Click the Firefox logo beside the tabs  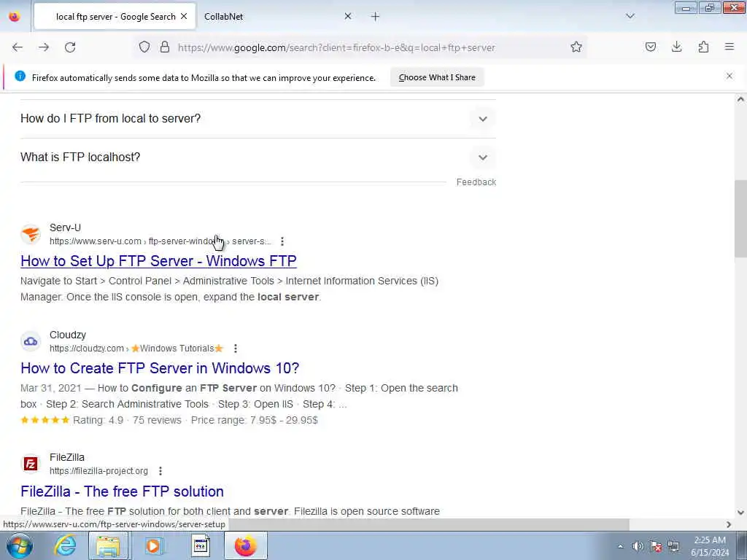(15, 17)
